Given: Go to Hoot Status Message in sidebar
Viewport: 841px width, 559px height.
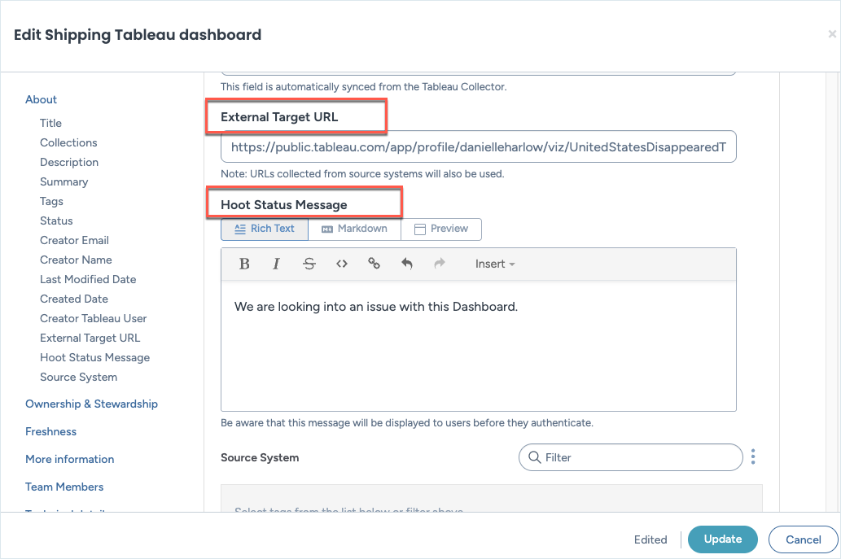Looking at the screenshot, I should [94, 357].
